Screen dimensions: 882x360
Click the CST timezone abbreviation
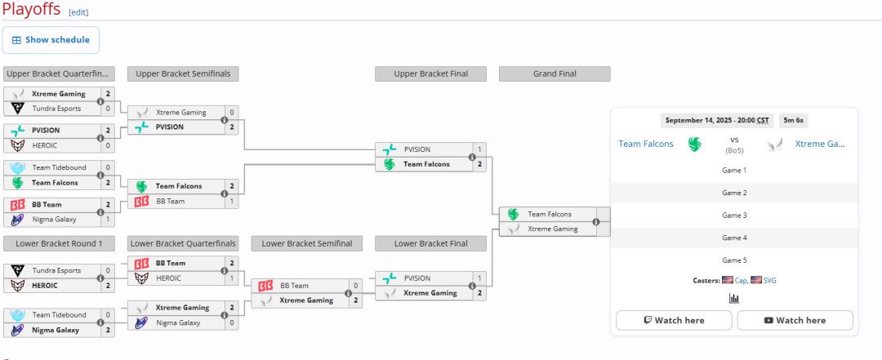tap(763, 120)
